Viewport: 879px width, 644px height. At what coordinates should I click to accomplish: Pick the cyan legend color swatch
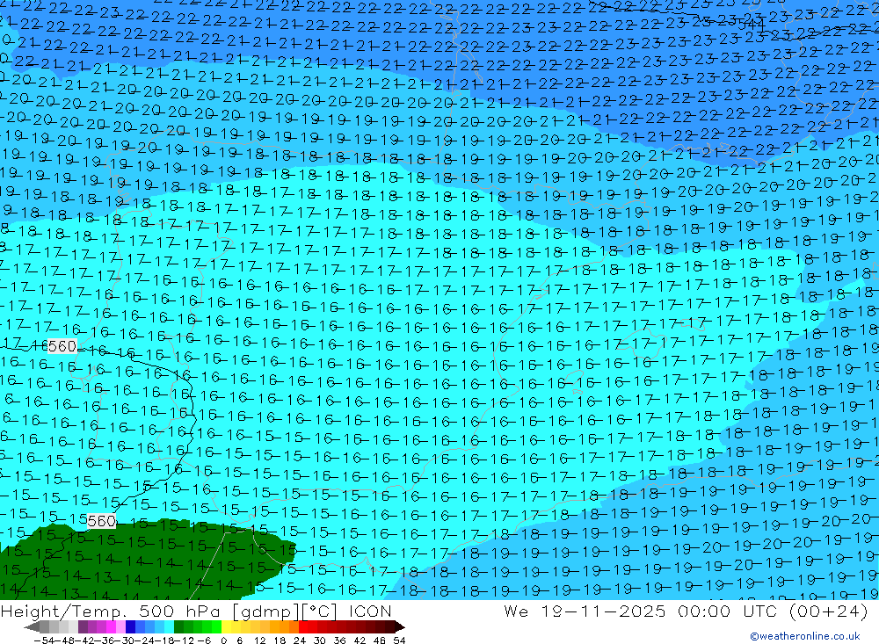pos(169,627)
